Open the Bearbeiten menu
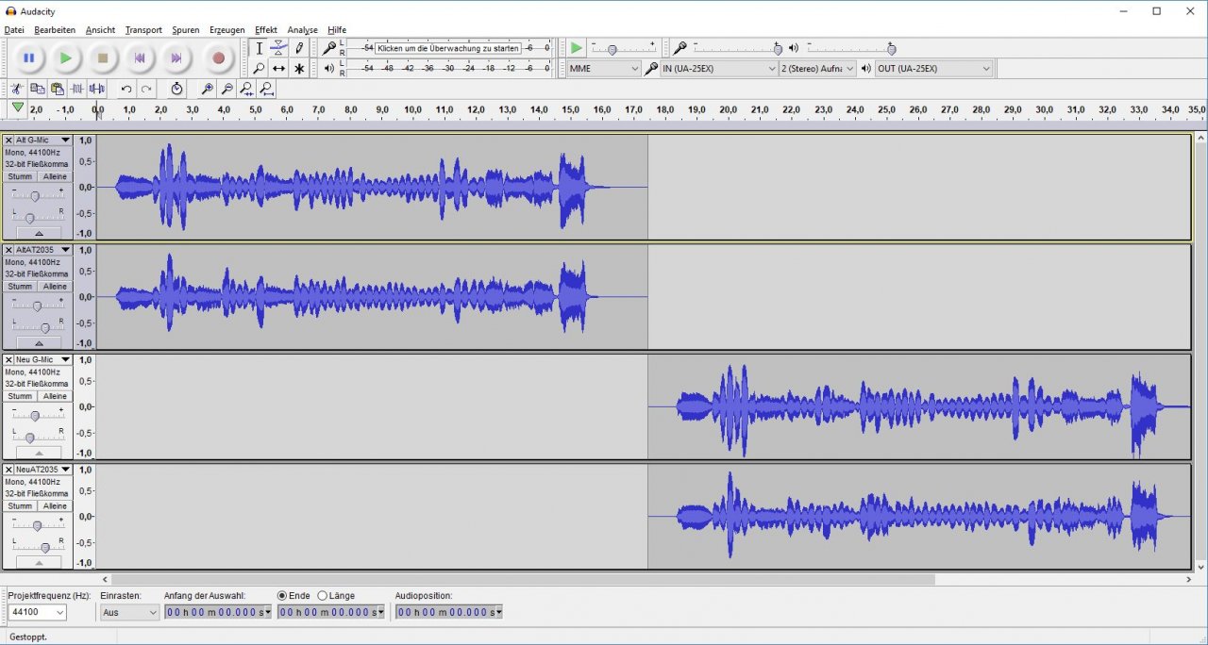 click(55, 30)
